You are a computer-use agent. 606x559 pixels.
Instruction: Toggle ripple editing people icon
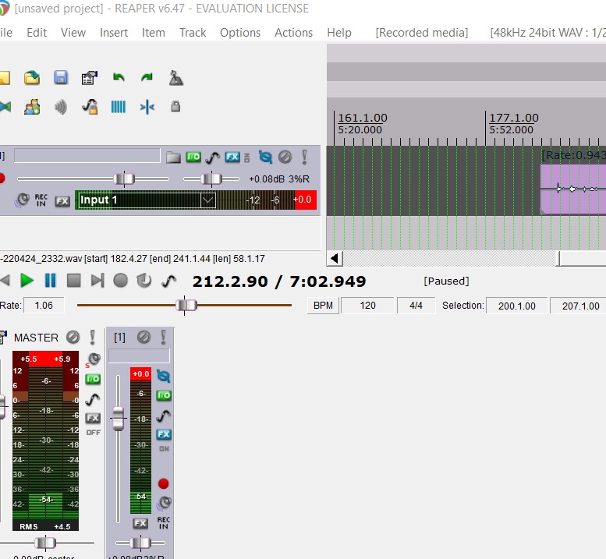pyautogui.click(x=32, y=107)
